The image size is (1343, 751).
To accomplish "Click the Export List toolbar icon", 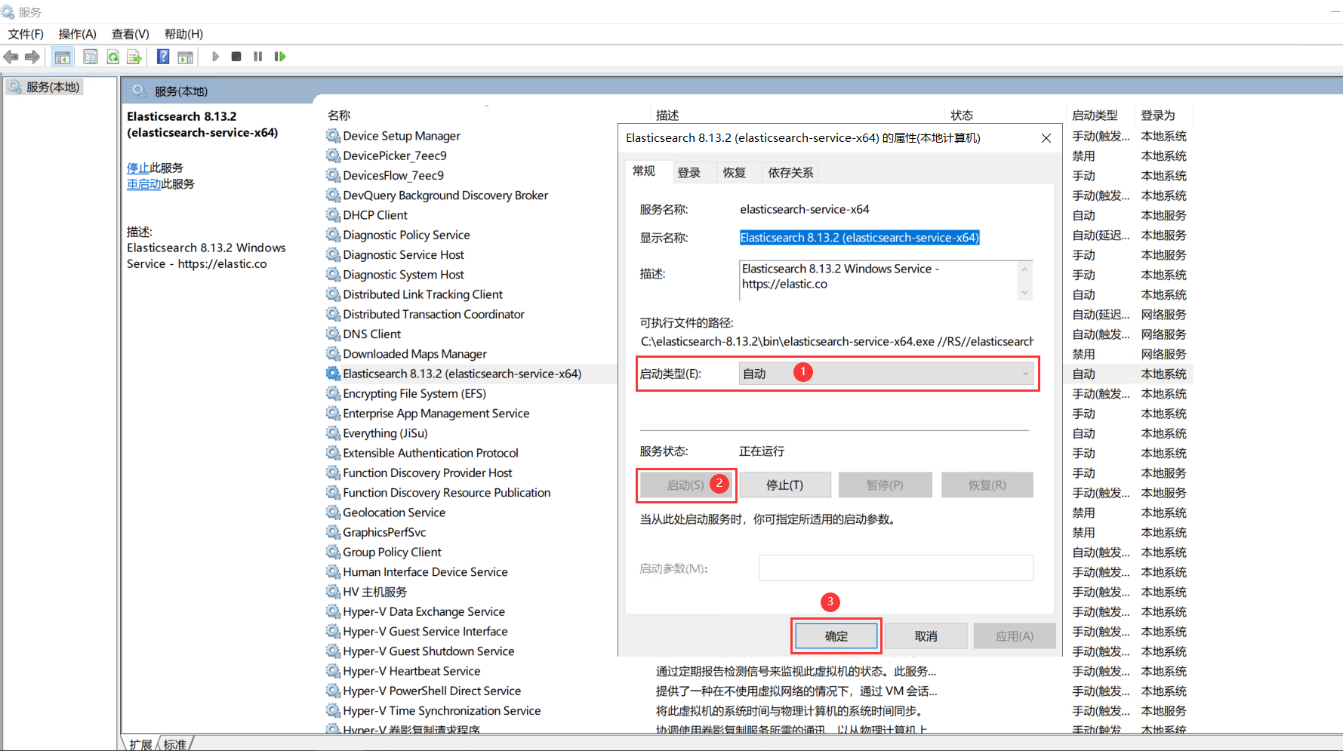I will [x=134, y=57].
